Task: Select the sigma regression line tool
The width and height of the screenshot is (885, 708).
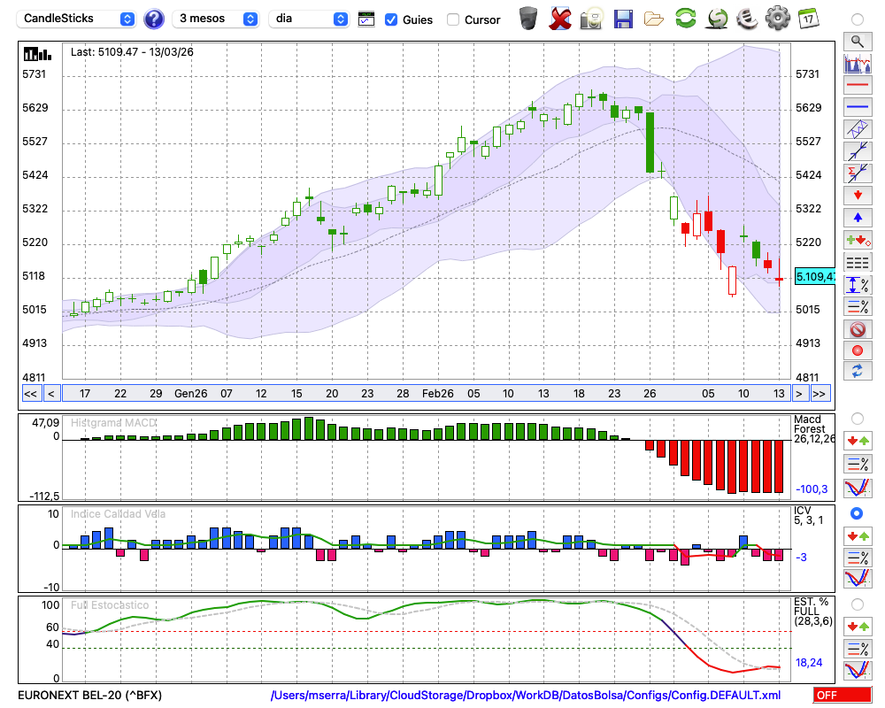Action: (x=858, y=173)
